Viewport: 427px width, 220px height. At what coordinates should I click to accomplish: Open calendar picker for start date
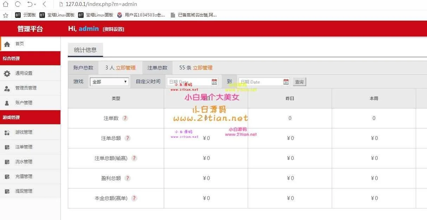pos(214,82)
